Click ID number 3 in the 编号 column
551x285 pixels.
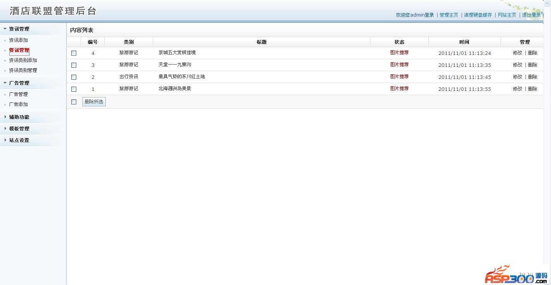point(93,65)
